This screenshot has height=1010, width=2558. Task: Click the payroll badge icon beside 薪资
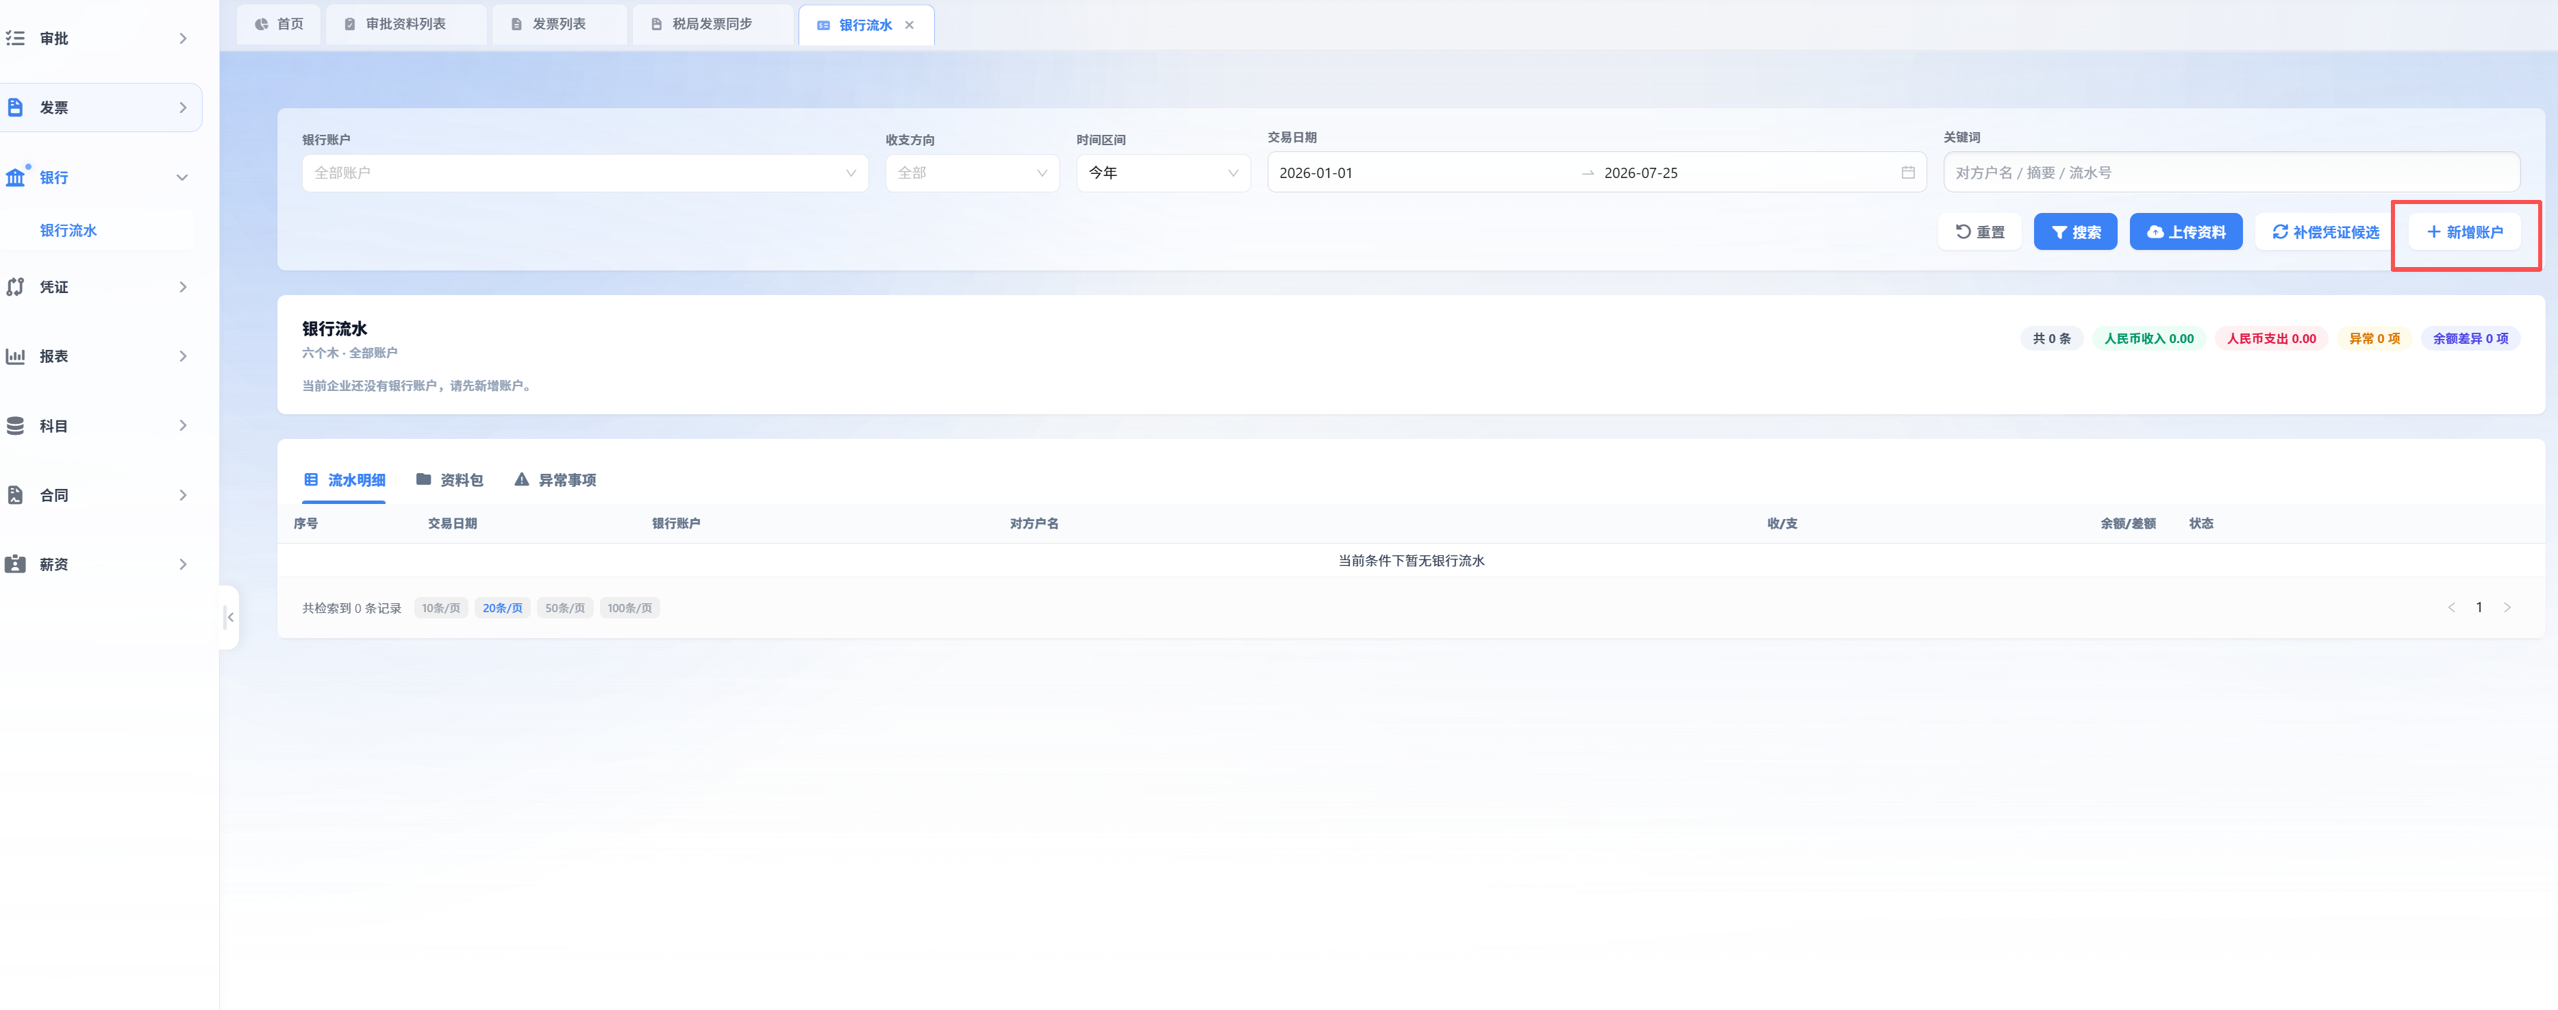point(15,564)
